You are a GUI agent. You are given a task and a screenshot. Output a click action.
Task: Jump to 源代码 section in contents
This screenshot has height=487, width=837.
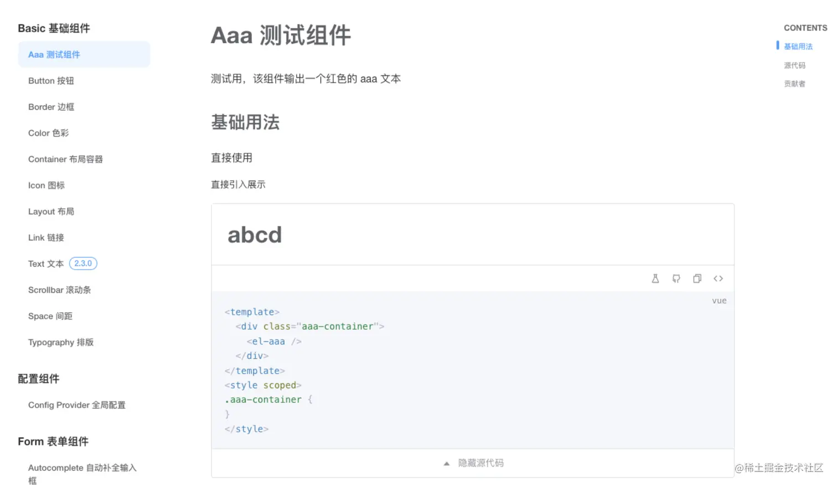click(795, 65)
